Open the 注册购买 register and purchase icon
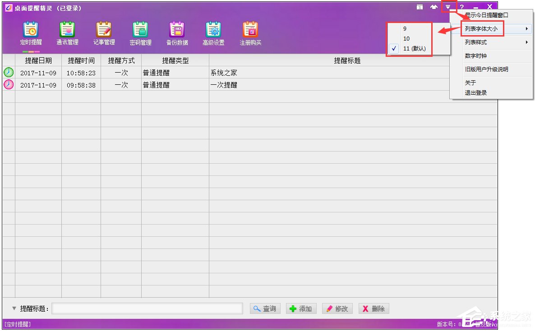Viewport: 535px width, 331px height. coord(250,33)
